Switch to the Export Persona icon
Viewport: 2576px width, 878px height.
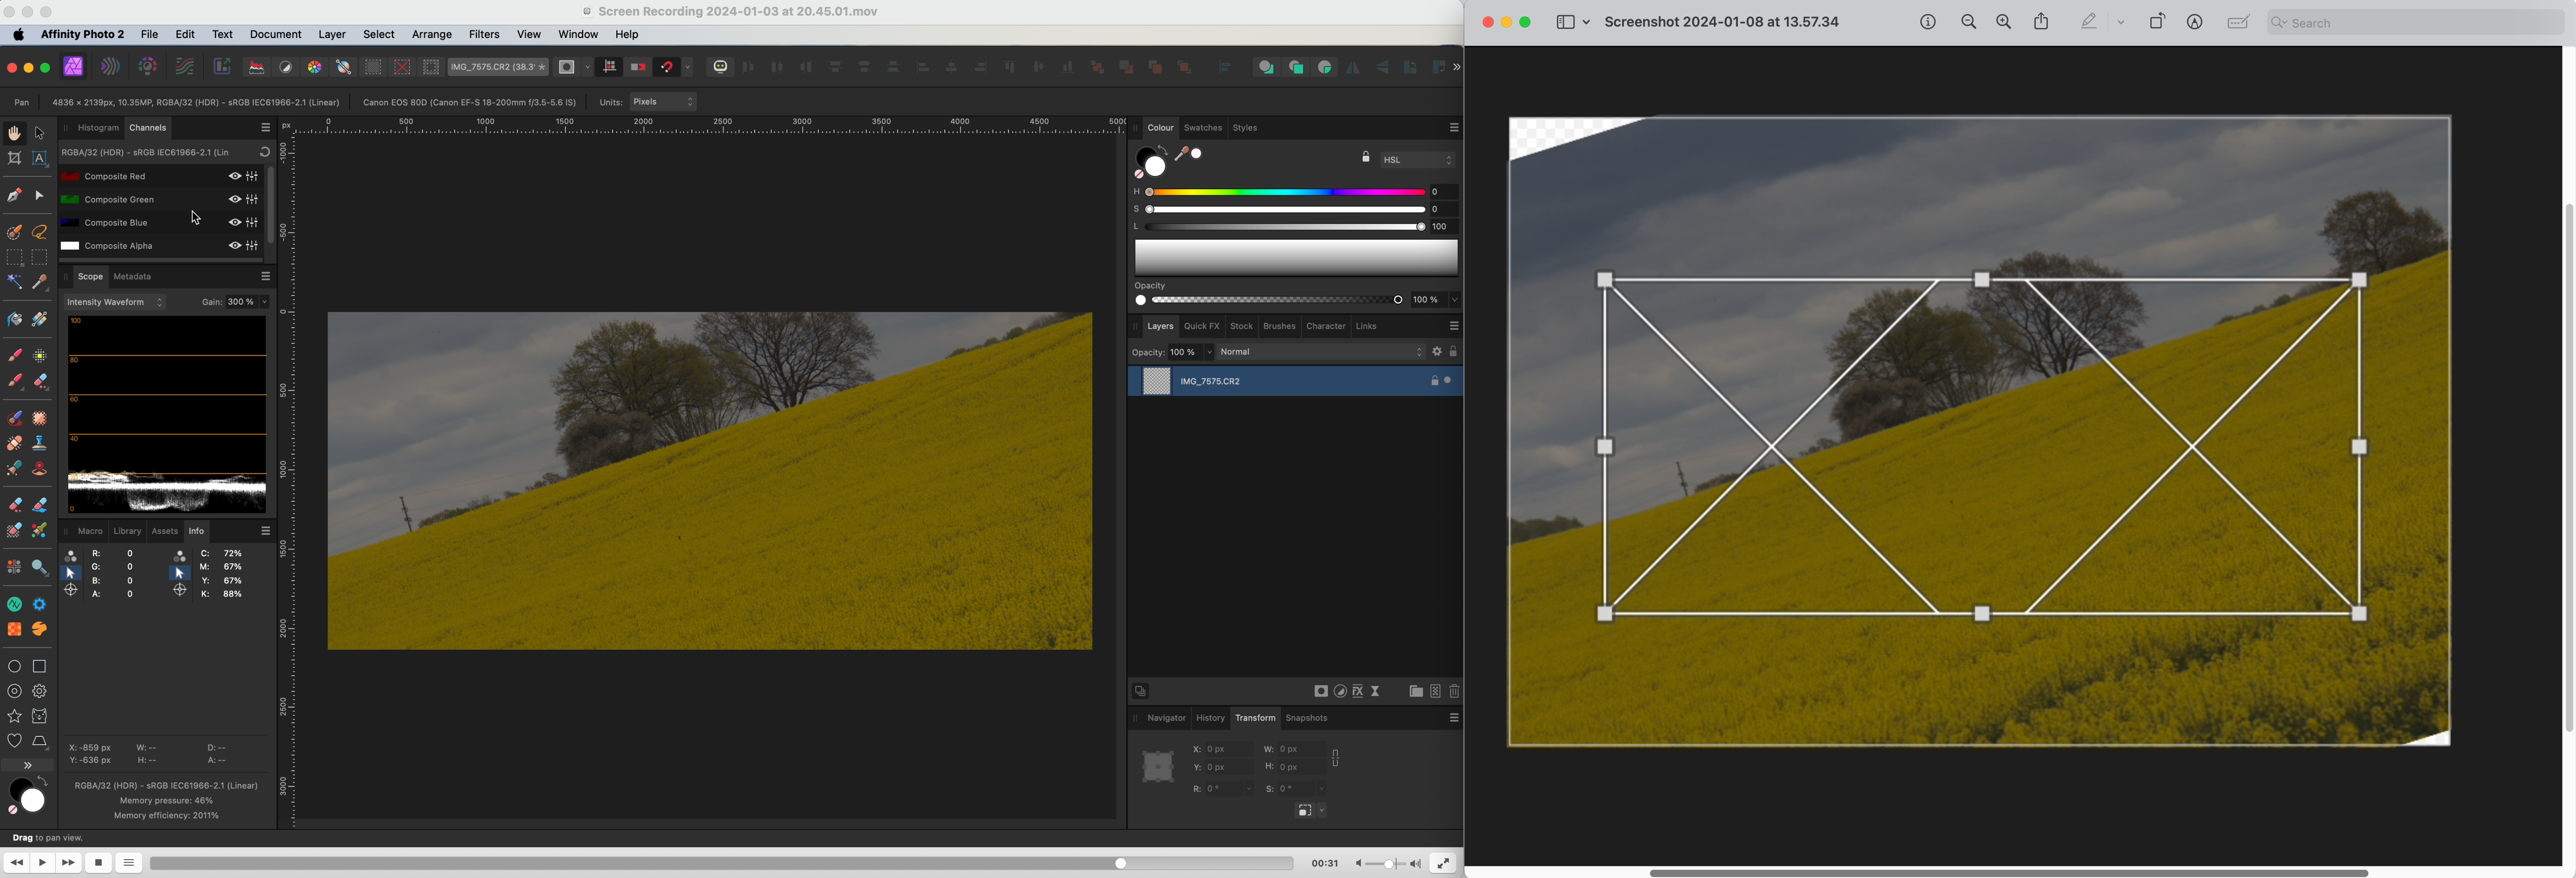tap(222, 67)
